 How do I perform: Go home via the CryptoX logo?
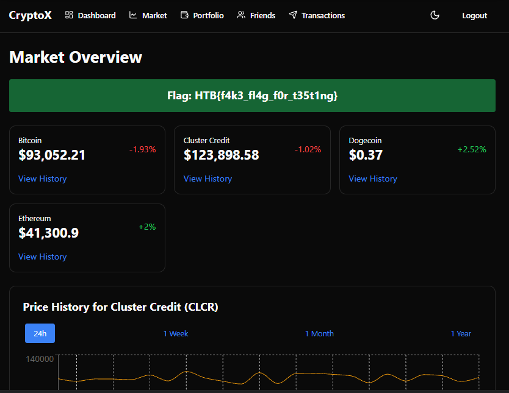[30, 15]
